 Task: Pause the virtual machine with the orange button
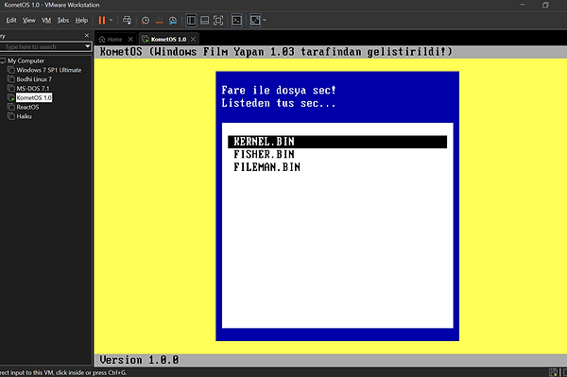[x=102, y=20]
